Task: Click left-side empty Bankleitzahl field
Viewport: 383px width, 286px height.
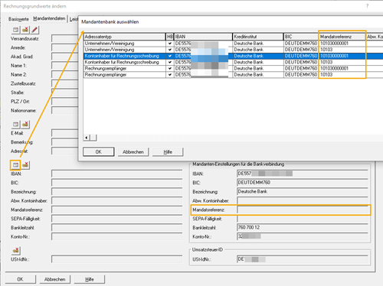Action: click(116, 228)
